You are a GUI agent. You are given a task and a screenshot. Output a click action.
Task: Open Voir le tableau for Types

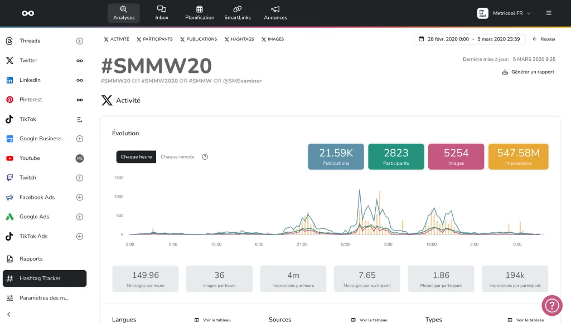[x=526, y=320]
